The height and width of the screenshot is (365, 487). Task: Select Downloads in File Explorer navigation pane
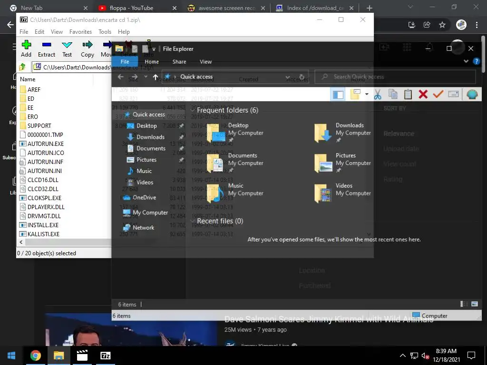[x=150, y=137]
